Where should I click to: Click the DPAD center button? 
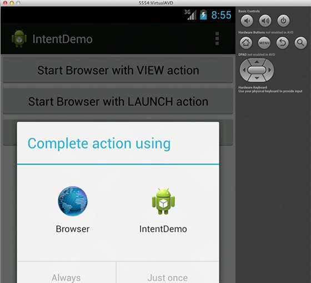click(257, 70)
